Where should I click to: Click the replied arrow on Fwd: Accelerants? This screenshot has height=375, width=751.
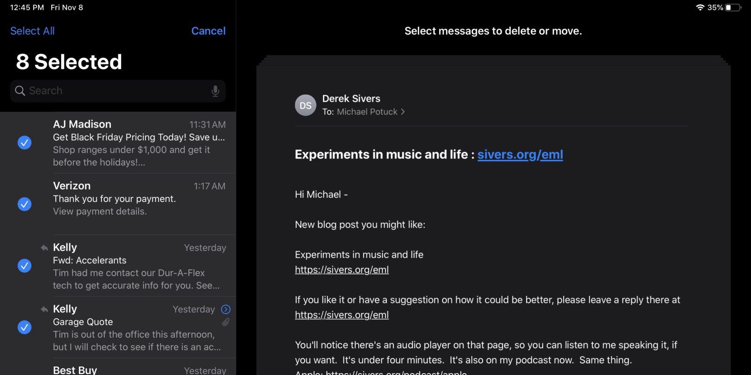44,247
